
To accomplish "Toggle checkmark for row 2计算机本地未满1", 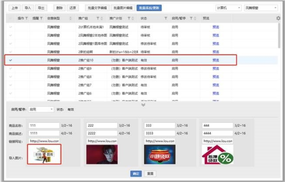I will pos(10,27).
